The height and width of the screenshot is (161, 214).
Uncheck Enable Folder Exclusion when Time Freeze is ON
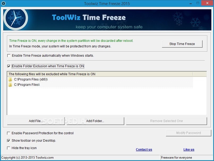[x=9, y=66]
